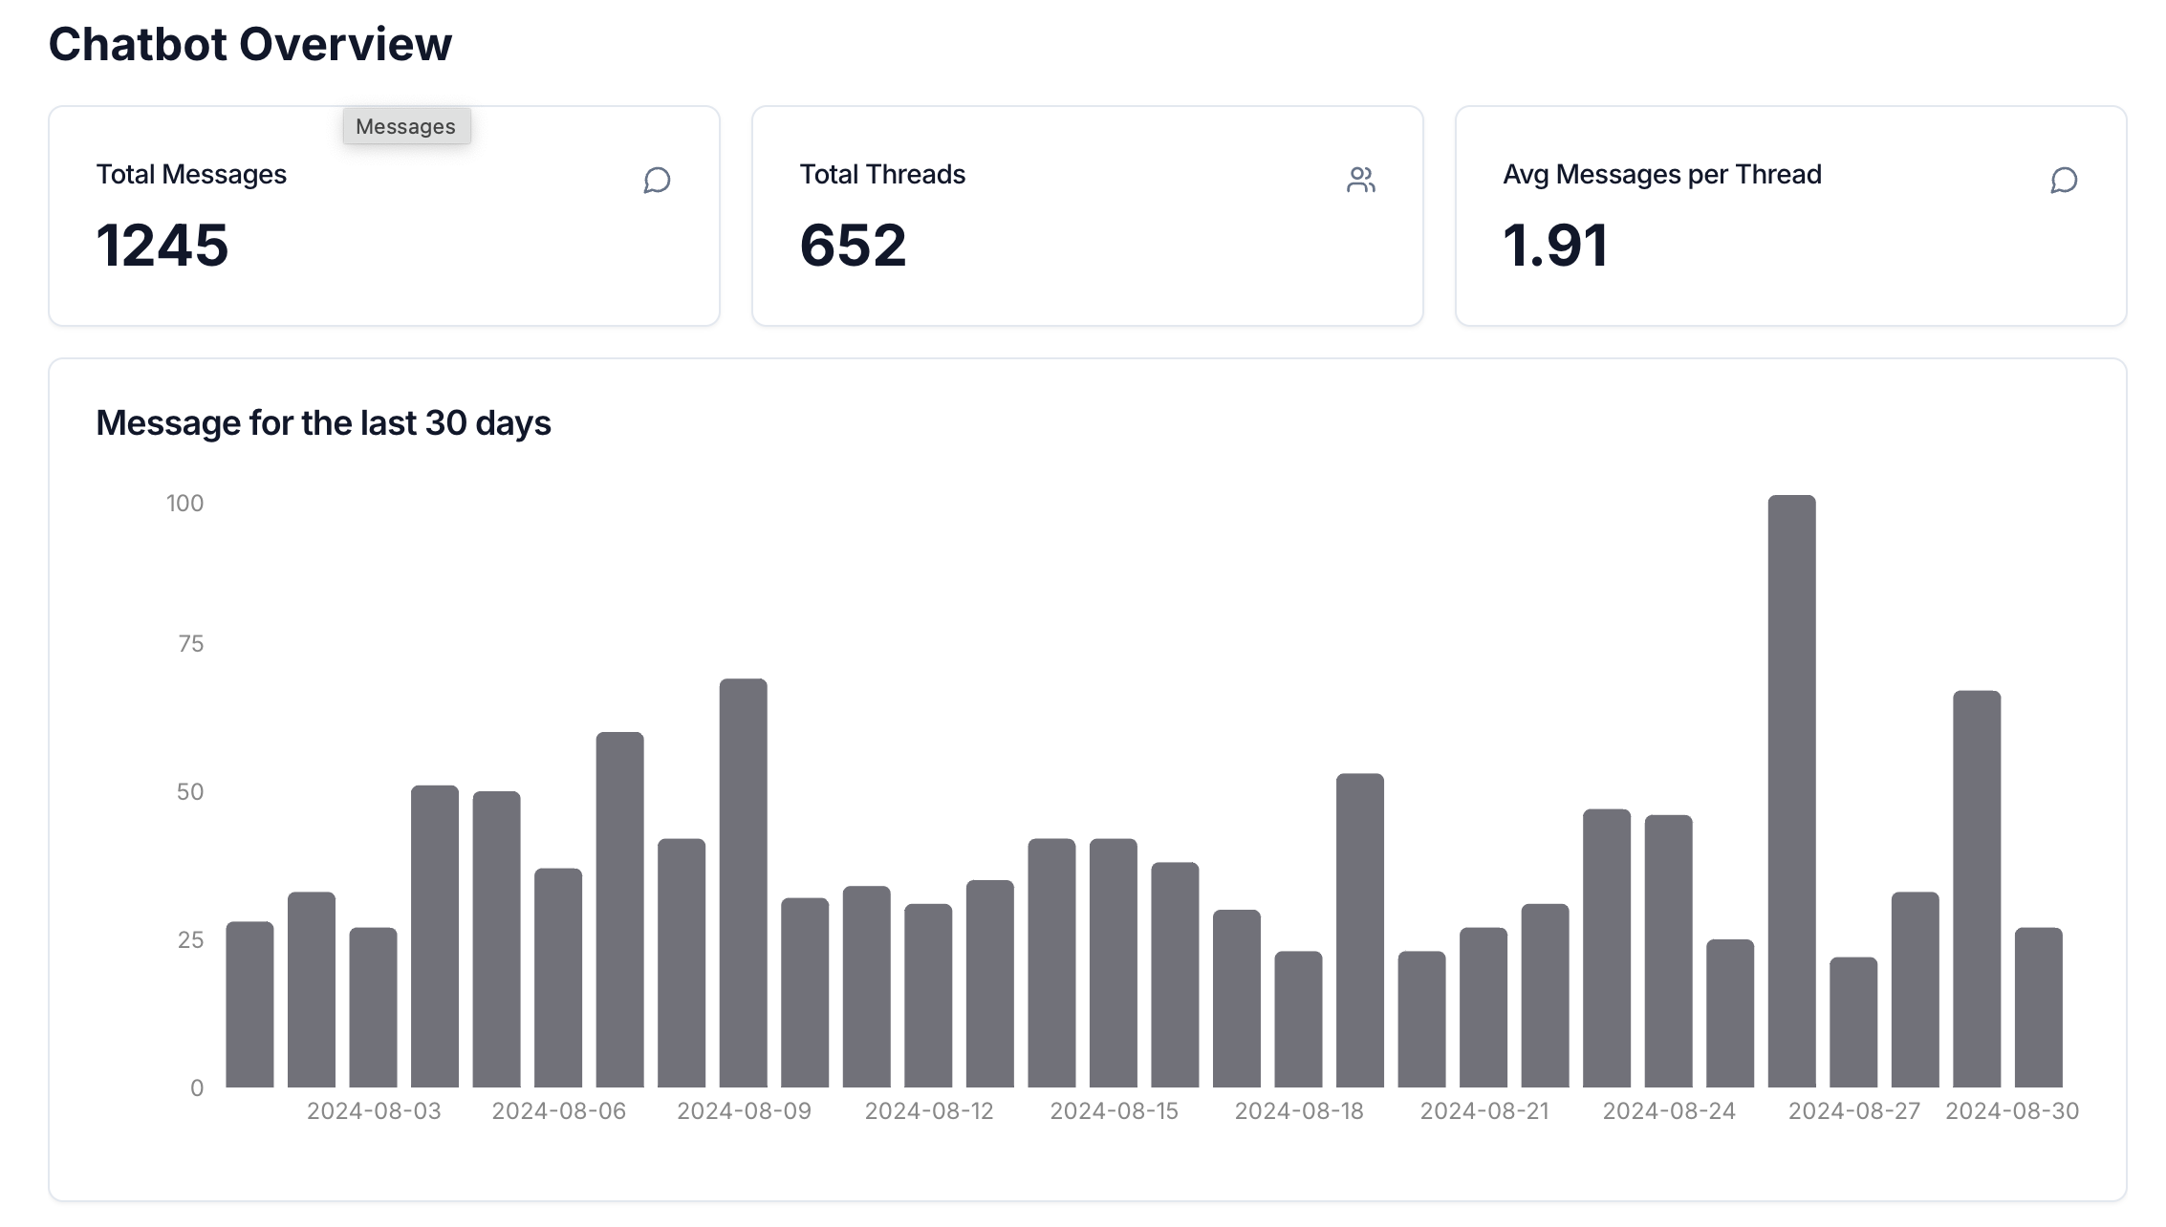Click the 2024-08-15 axis date label
Screen dimensions: 2166x1227
tap(1114, 1111)
